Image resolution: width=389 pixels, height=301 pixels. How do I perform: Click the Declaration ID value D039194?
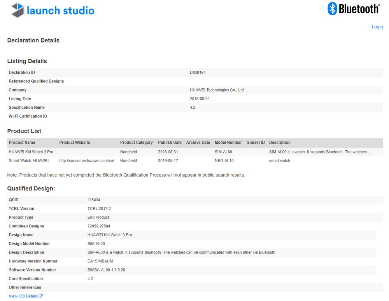198,72
